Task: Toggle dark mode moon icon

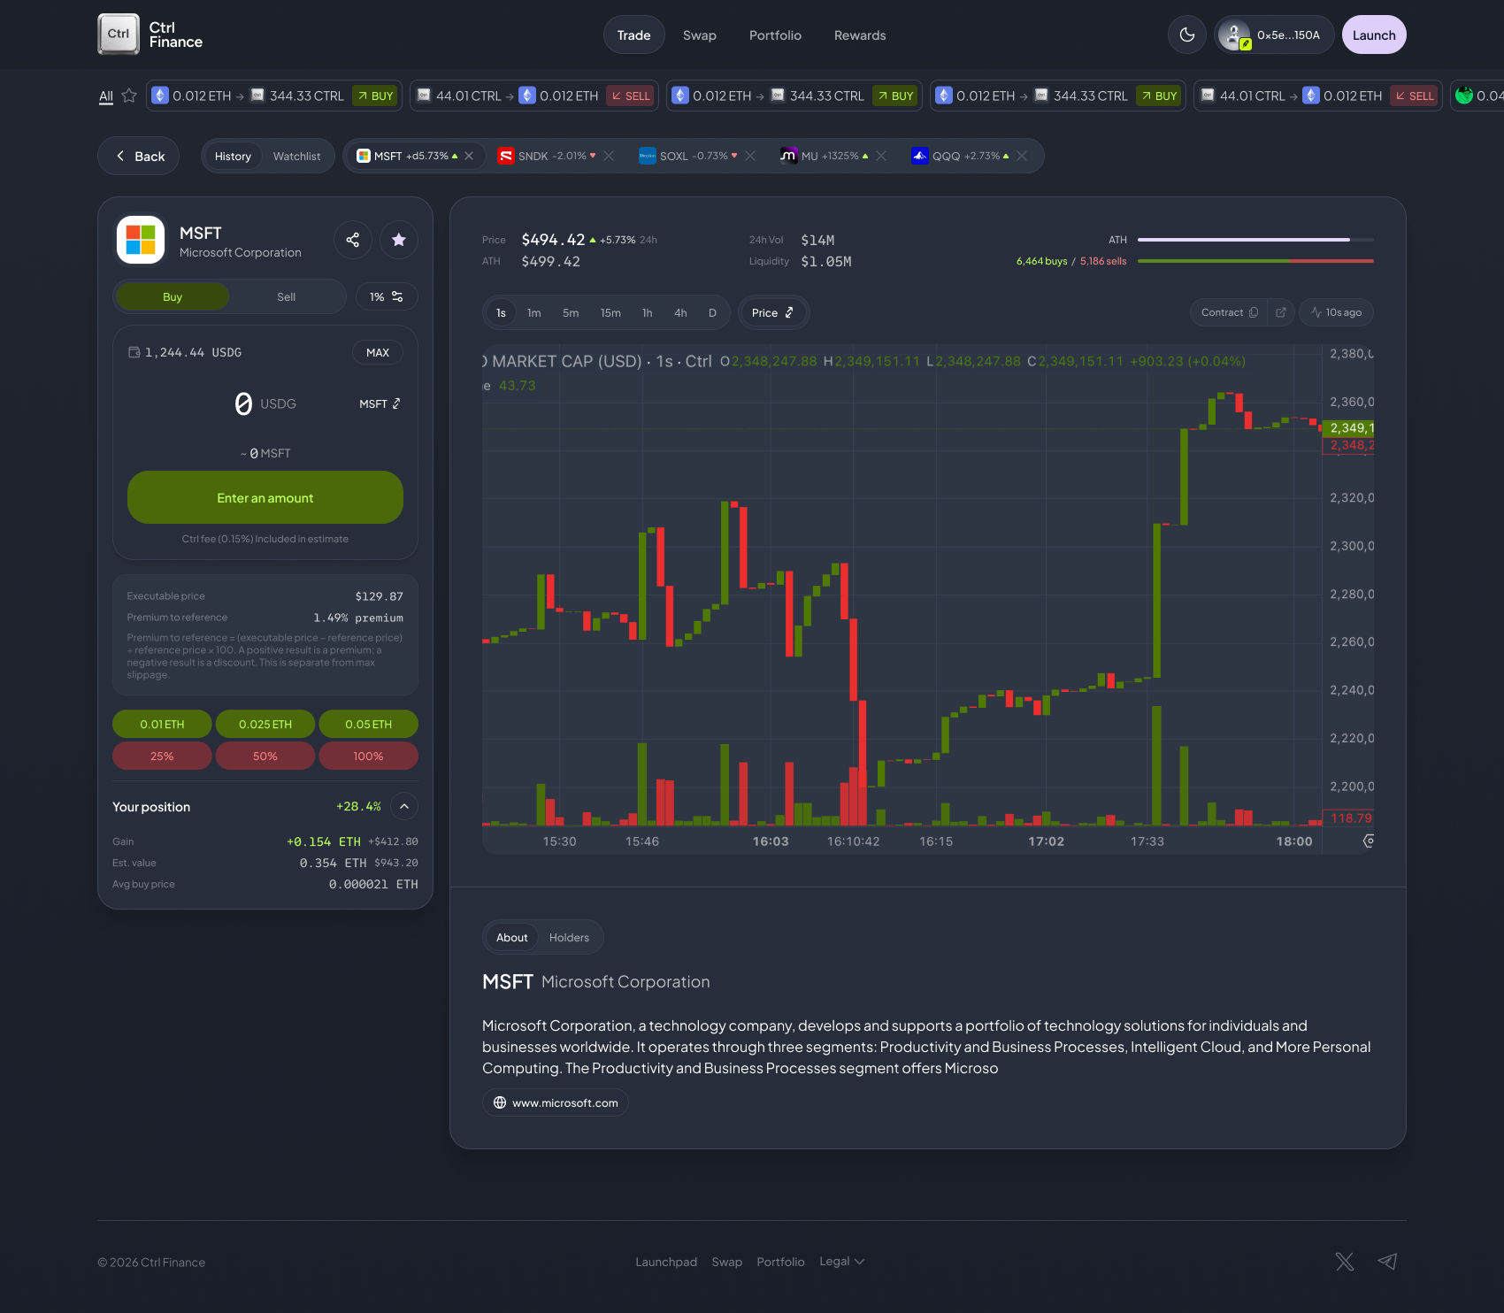Action: click(1187, 35)
